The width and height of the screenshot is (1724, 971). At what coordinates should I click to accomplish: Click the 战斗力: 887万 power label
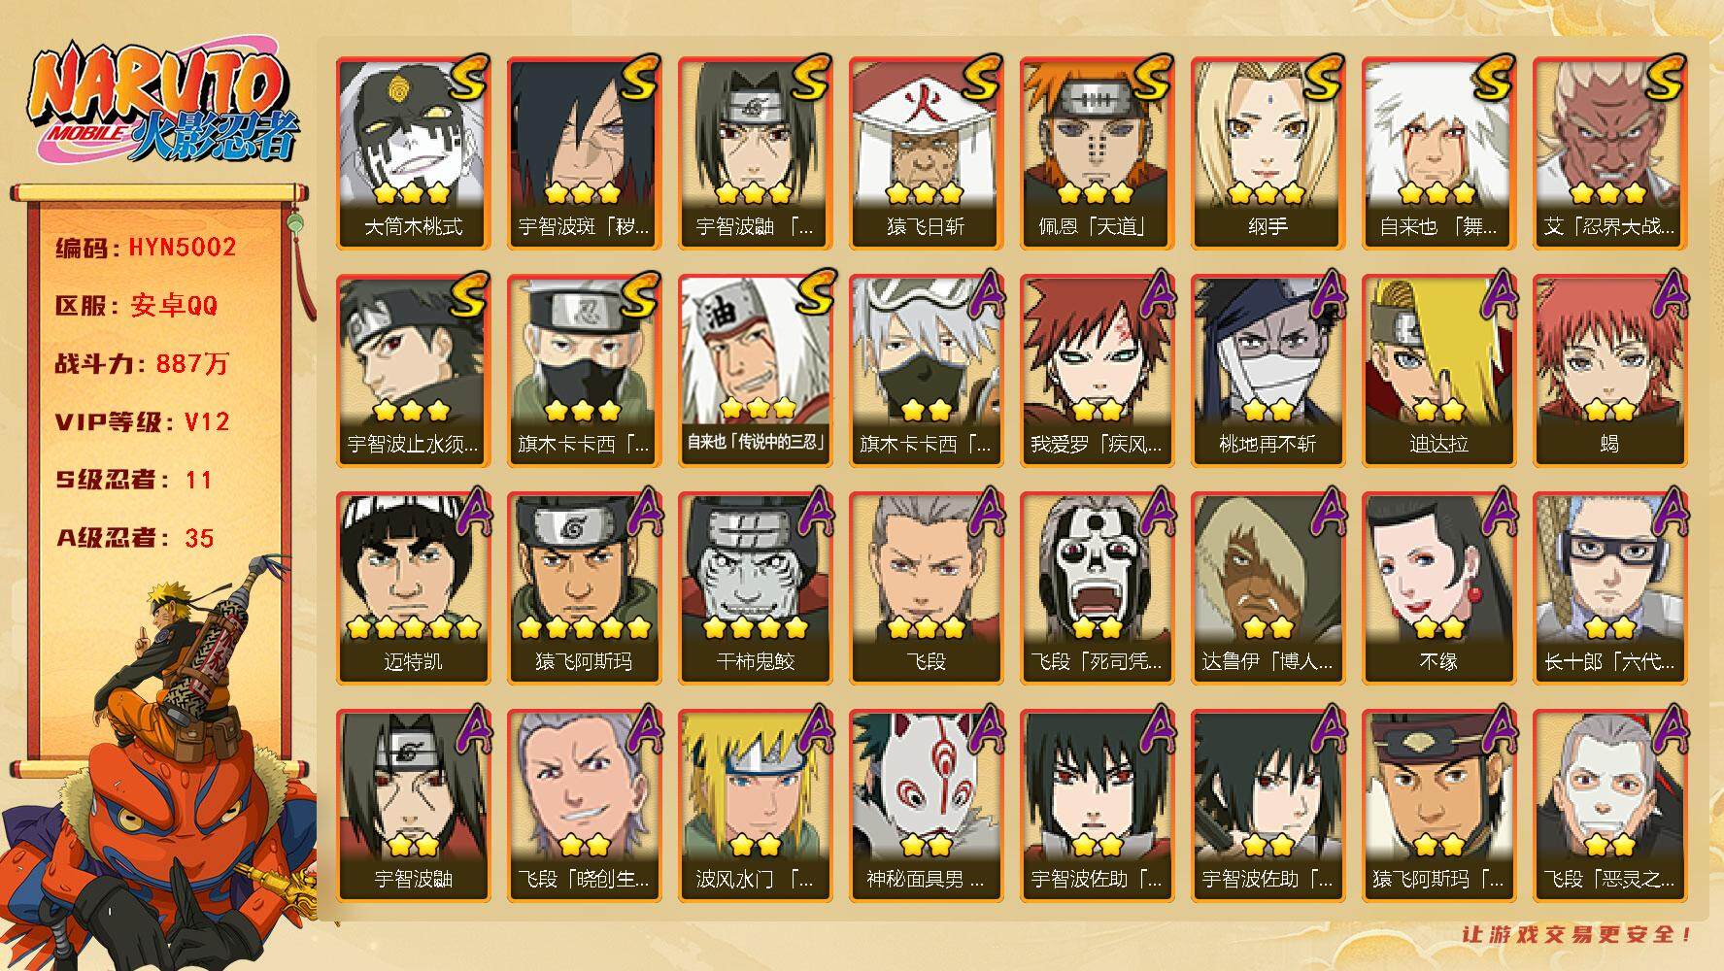tap(142, 364)
